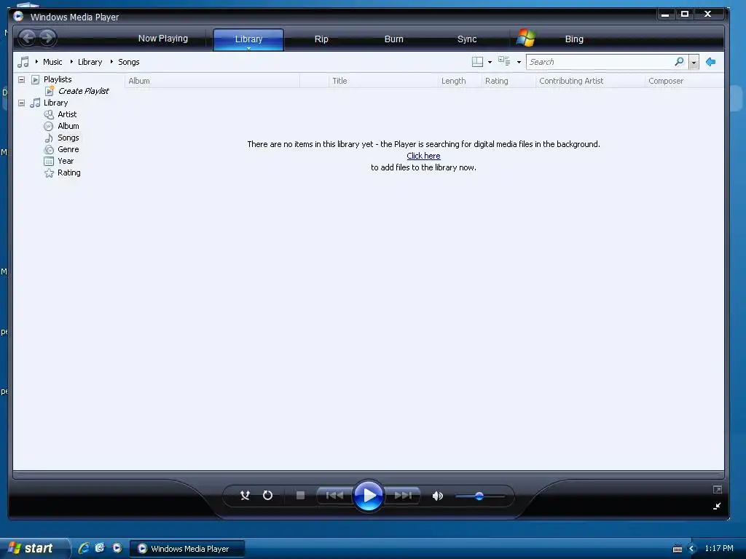
Task: Click the Outlook Express quick launch icon
Action: [100, 549]
